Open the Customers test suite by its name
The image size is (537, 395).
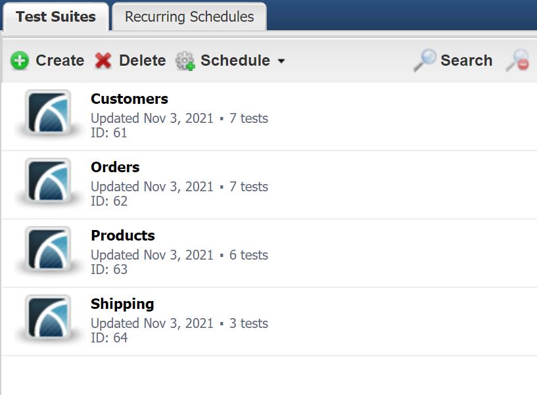[129, 99]
